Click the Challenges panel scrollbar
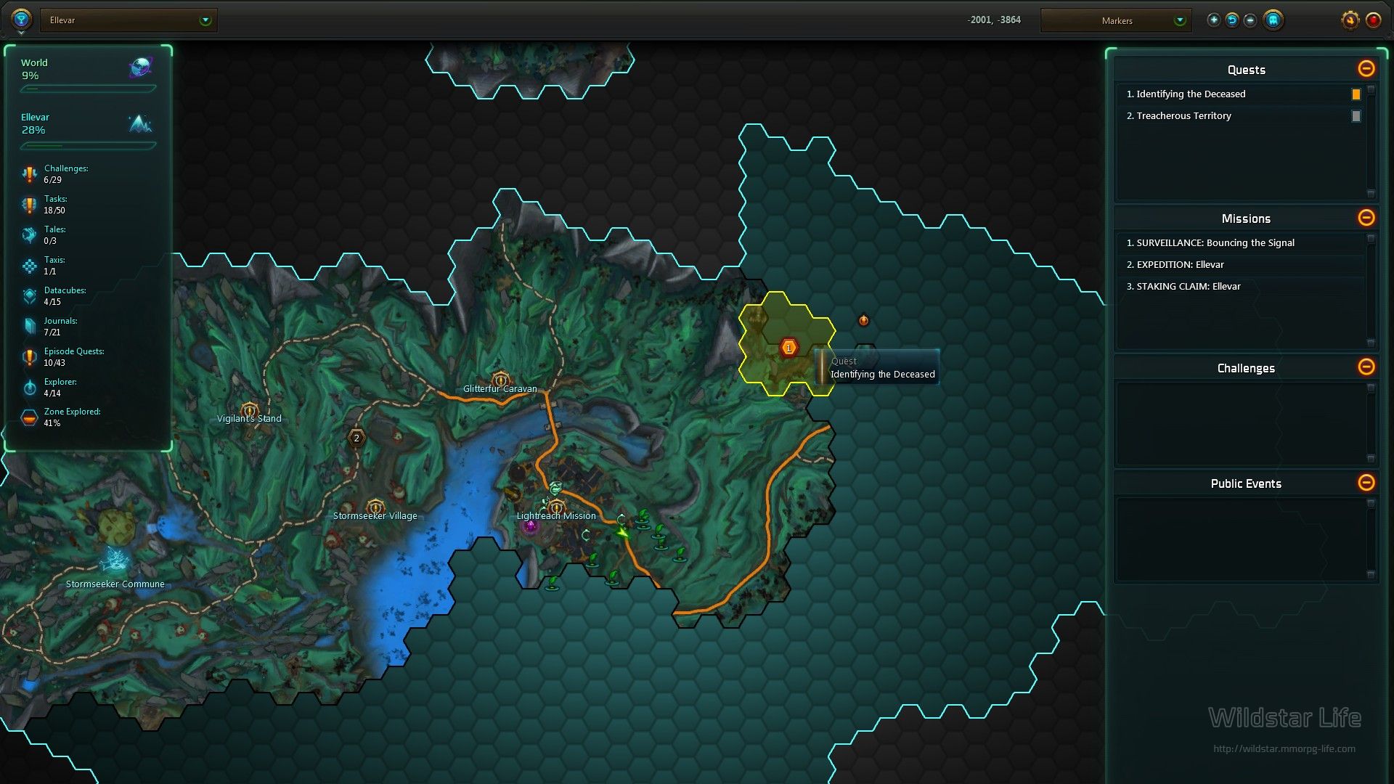The height and width of the screenshot is (784, 1394). (x=1371, y=423)
